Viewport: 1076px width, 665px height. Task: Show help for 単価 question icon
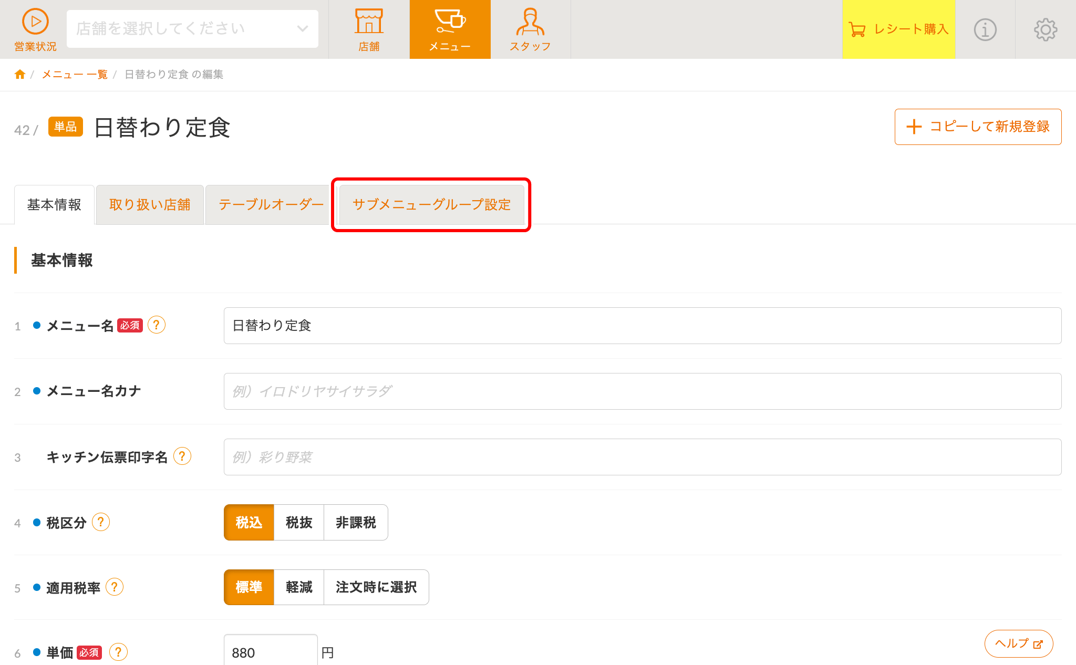coord(118,652)
